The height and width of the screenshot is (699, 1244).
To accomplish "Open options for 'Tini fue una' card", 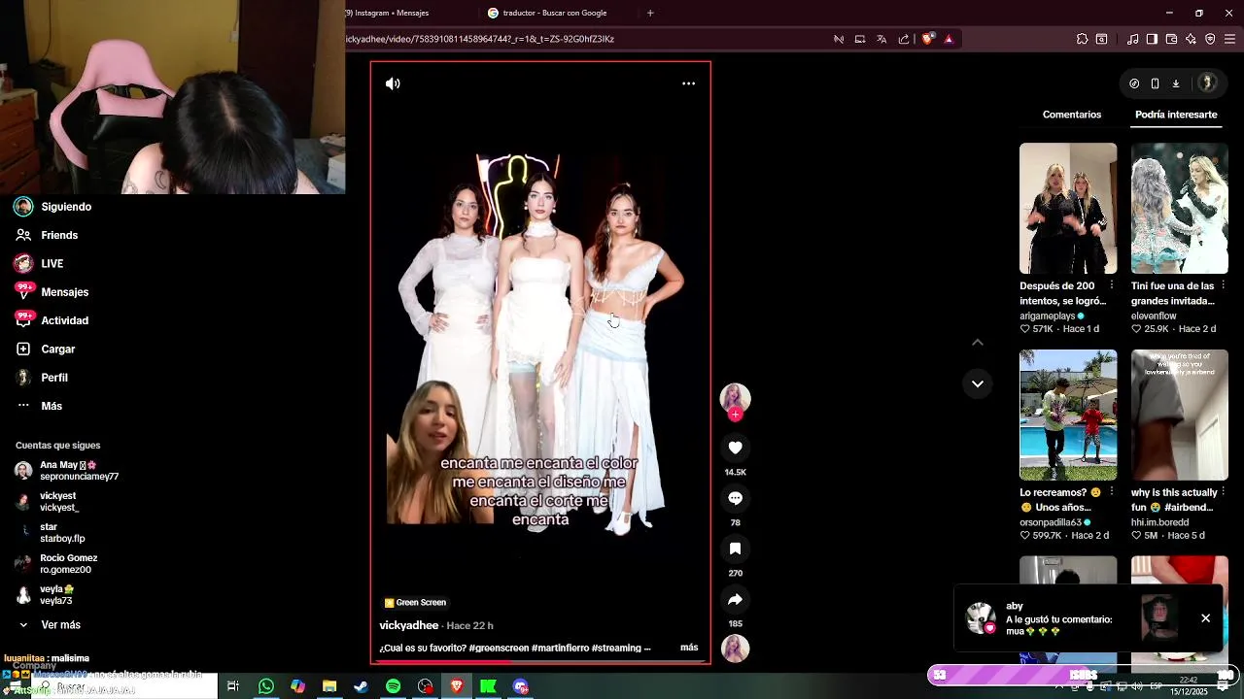I will tap(1223, 285).
